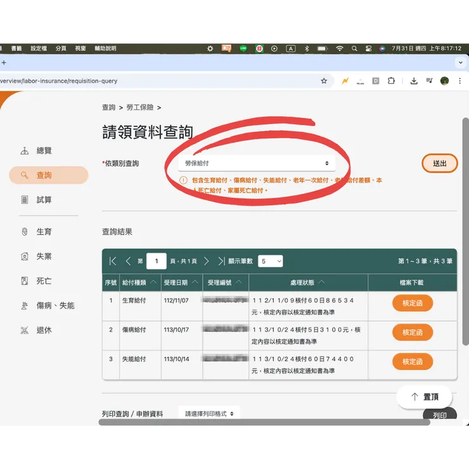
Task: Jump to last page of results
Action: [221, 261]
